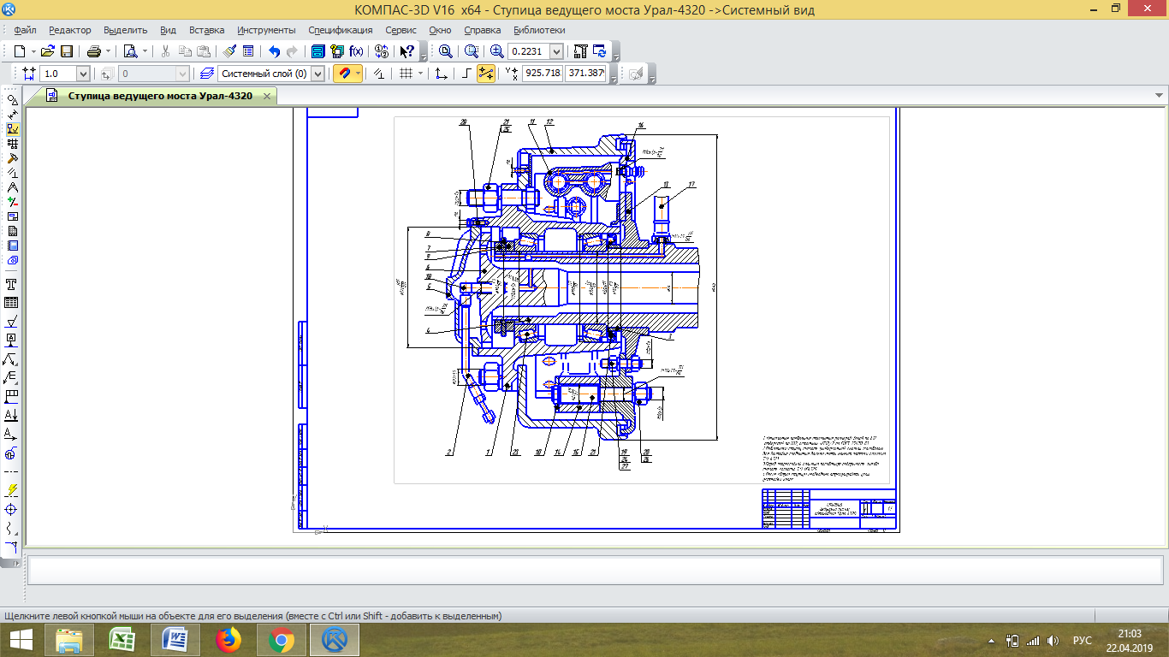This screenshot has width=1169, height=657.
Task: Expand the Grid dropdown arrow
Action: click(x=420, y=74)
